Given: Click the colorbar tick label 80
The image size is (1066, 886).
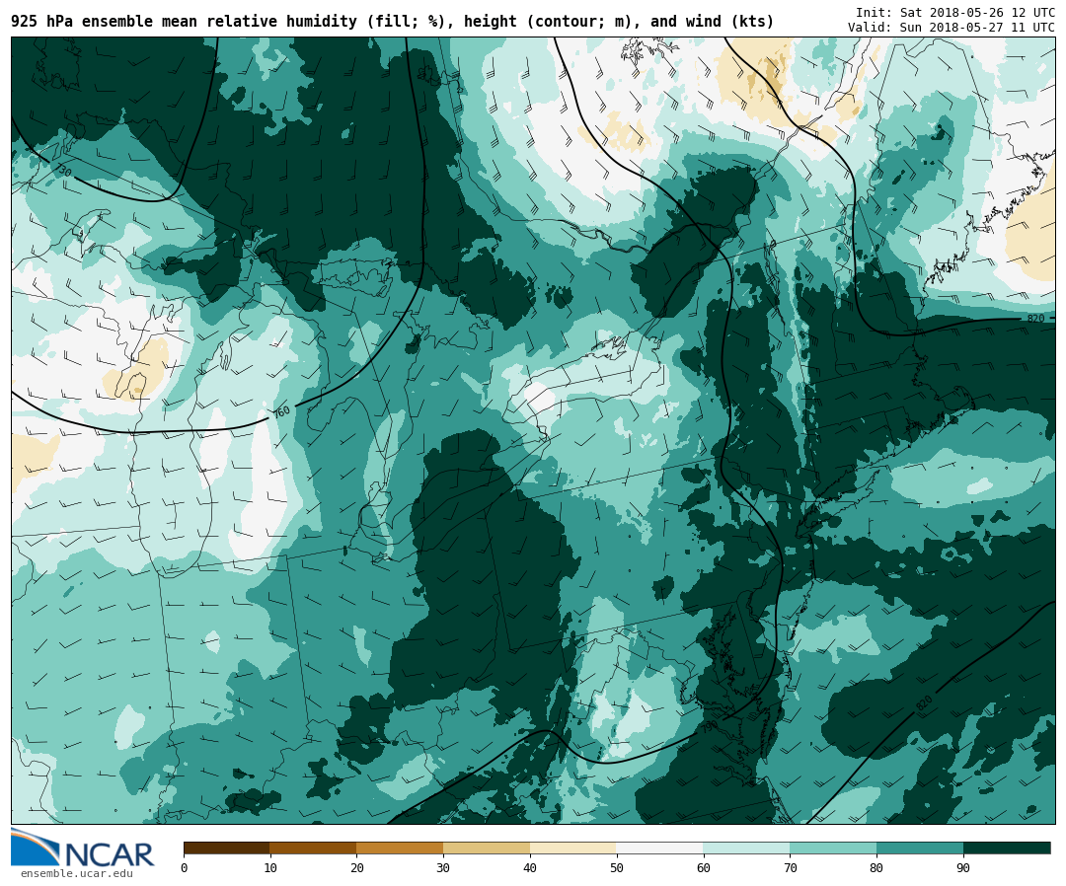Looking at the screenshot, I should pos(876,867).
